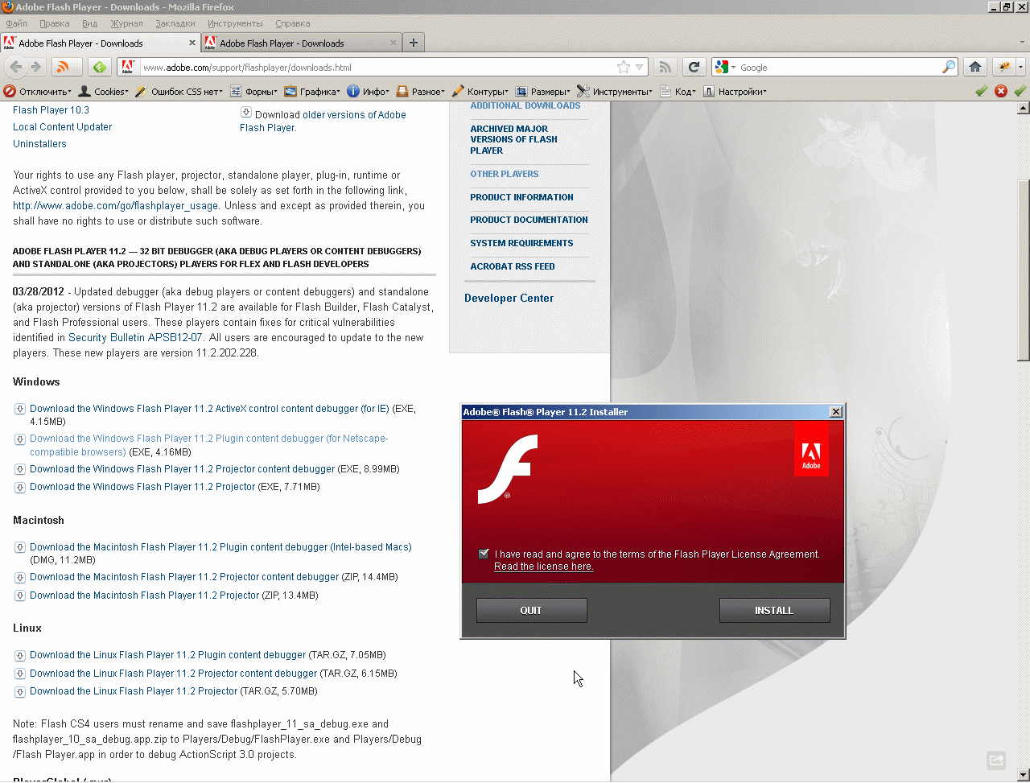1030x783 pixels.
Task: Open the Cookies dropdown
Action: tap(104, 92)
